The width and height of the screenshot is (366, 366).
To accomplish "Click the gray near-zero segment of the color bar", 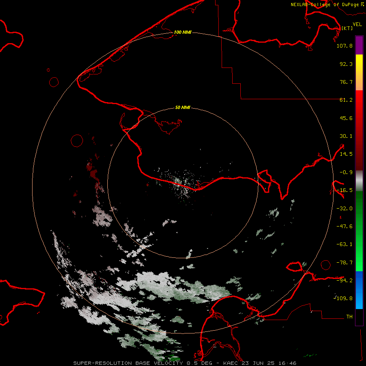I will point(359,181).
